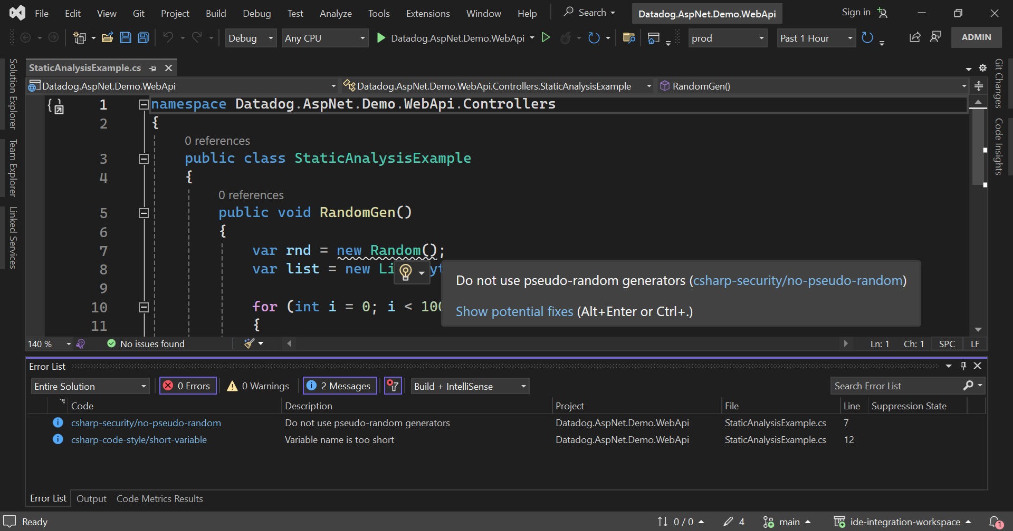The image size is (1013, 531).
Task: Switch to the Output tab
Action: [x=91, y=498]
